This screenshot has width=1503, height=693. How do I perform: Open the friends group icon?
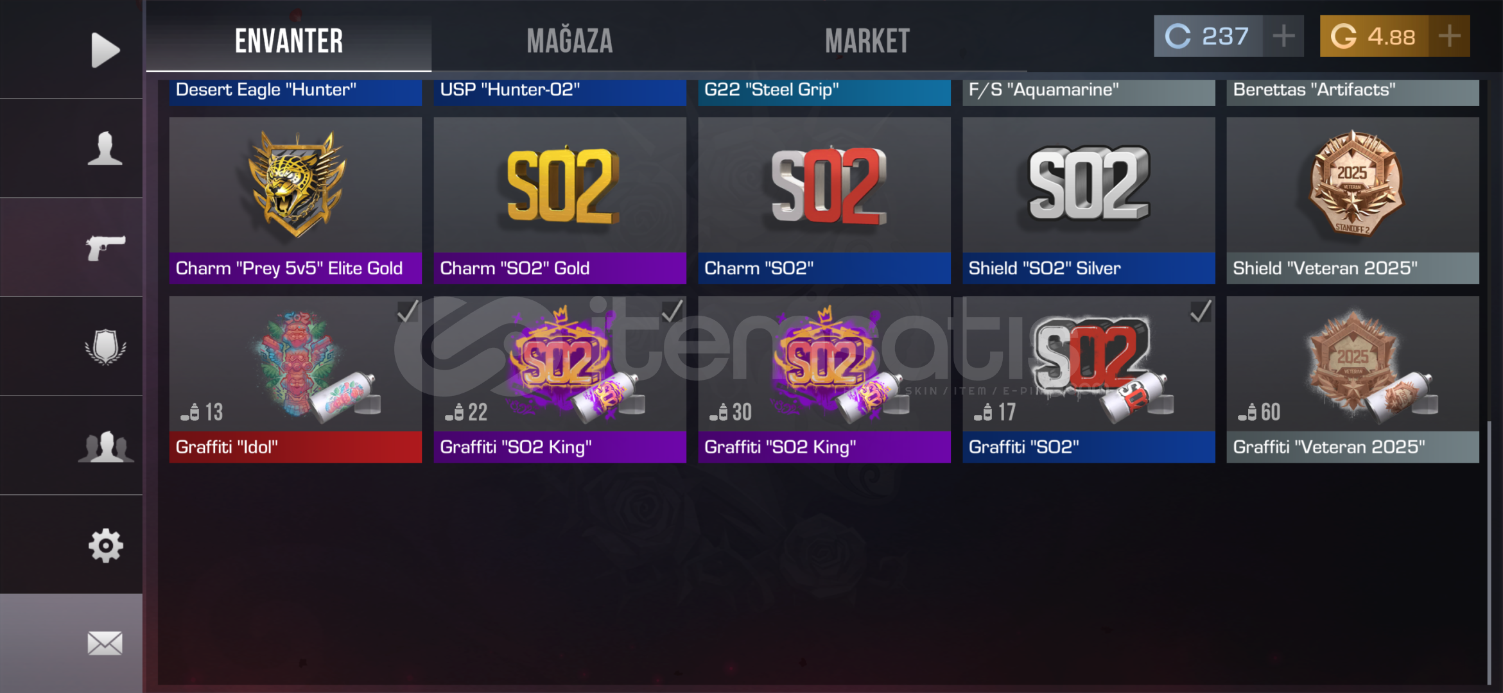(x=106, y=446)
